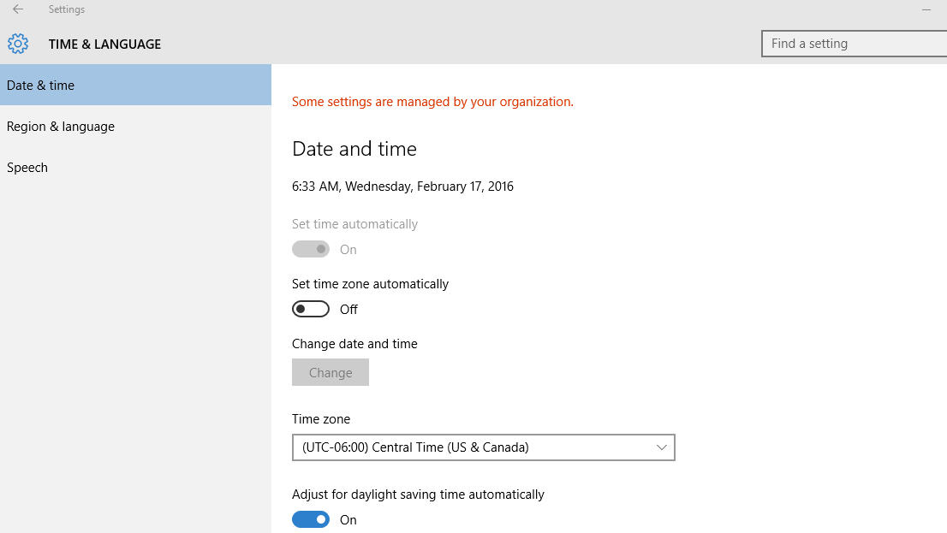The width and height of the screenshot is (947, 533).
Task: Click the TIME & LANGUAGE header text
Action: 104,44
